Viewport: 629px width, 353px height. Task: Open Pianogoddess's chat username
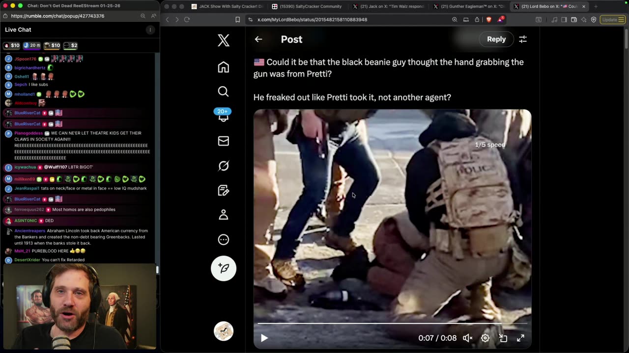tap(29, 133)
